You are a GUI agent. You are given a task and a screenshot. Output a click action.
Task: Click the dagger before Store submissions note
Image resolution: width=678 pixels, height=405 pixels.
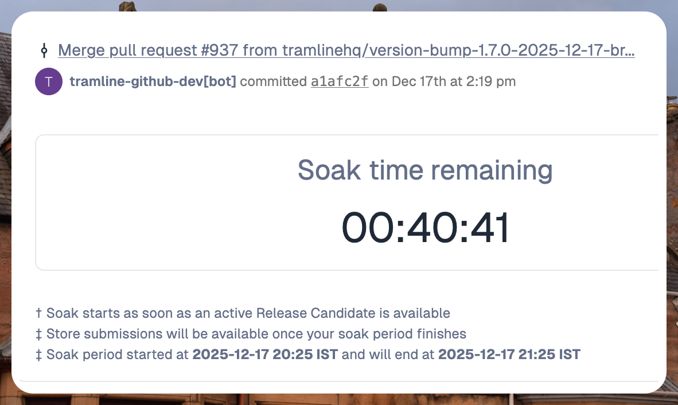point(39,334)
